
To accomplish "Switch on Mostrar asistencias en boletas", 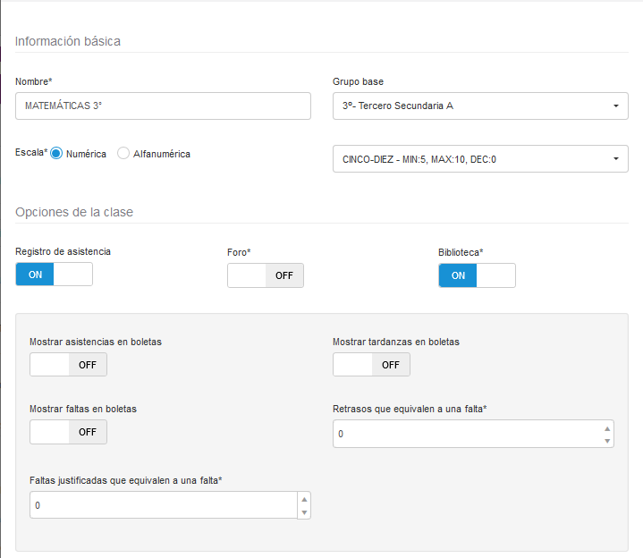I will [68, 365].
